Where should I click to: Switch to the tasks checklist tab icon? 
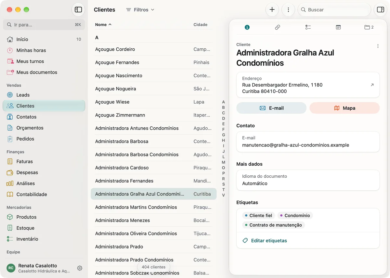[308, 27]
